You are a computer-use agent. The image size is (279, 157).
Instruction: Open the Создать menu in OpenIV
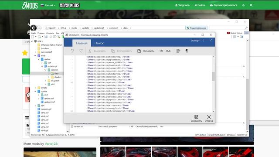(50, 33)
